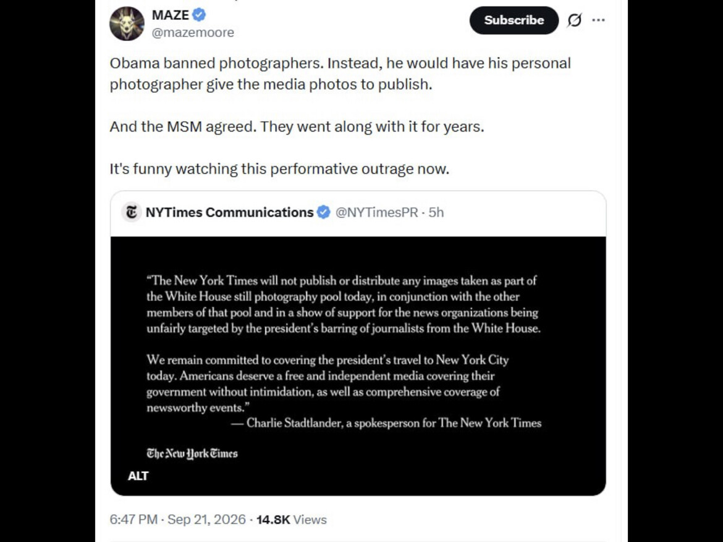The width and height of the screenshot is (723, 542).
Task: Click the NYTimes Communications logo avatar
Action: tap(132, 212)
